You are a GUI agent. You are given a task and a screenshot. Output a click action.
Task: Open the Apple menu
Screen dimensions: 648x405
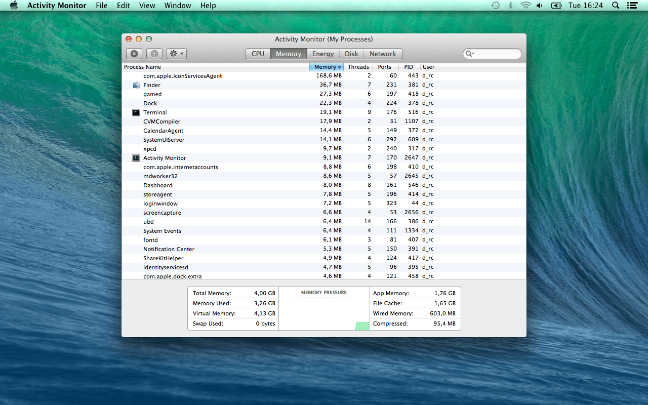coord(14,6)
